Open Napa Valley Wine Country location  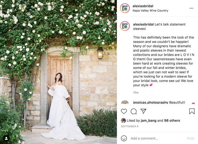150,10
